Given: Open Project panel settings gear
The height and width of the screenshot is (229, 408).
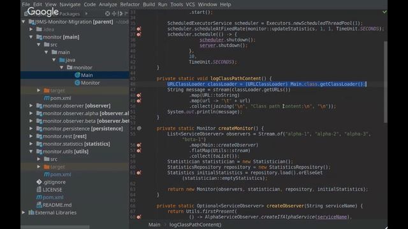Looking at the screenshot, I should coord(120,13).
